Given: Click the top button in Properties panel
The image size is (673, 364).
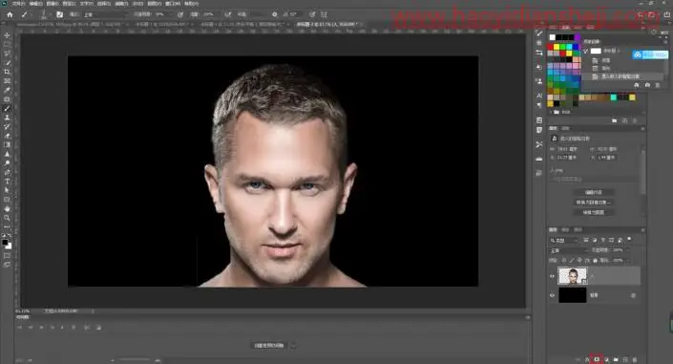Looking at the screenshot, I should (x=594, y=192).
